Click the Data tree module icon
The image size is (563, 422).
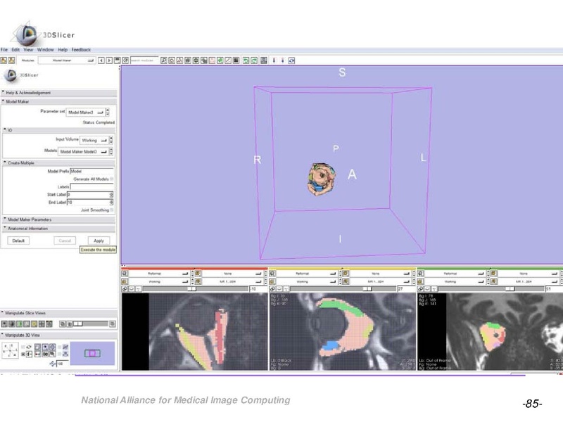179,60
